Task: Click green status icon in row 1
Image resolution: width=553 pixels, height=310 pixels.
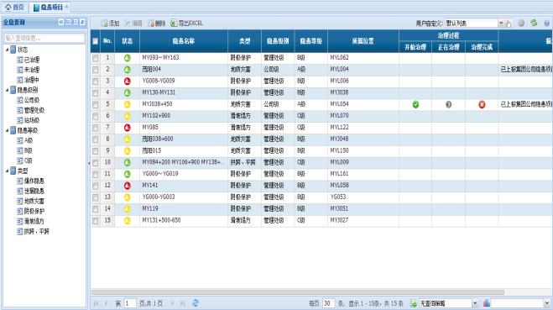Action: (x=128, y=58)
